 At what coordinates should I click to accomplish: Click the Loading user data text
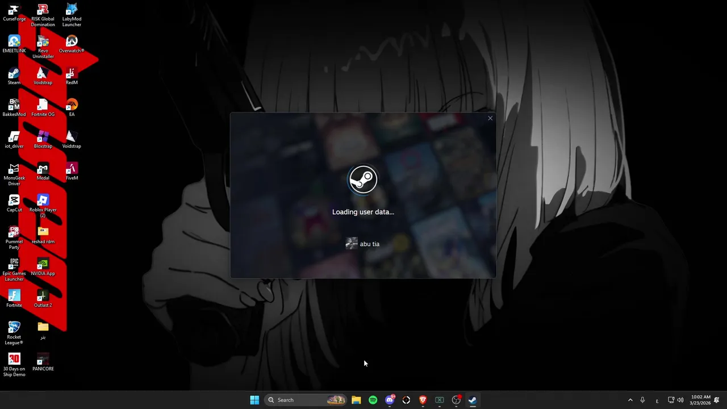363,212
